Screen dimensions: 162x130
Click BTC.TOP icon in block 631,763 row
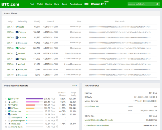click(17, 48)
